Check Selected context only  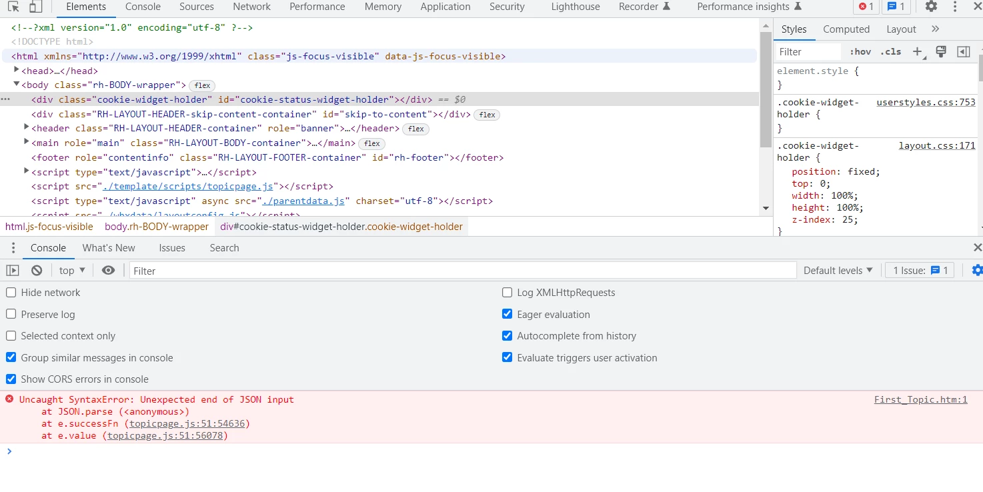click(11, 335)
